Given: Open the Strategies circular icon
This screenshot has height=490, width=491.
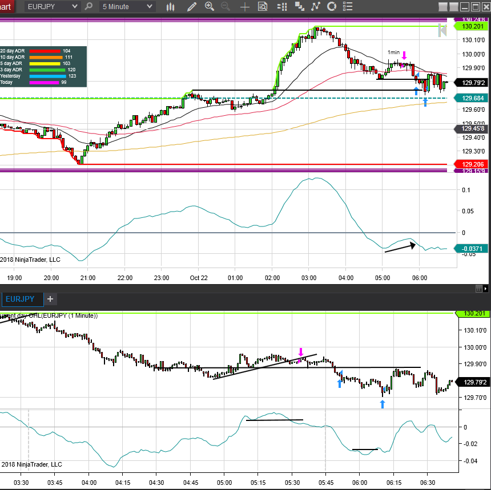Looking at the screenshot, I should [332, 7].
